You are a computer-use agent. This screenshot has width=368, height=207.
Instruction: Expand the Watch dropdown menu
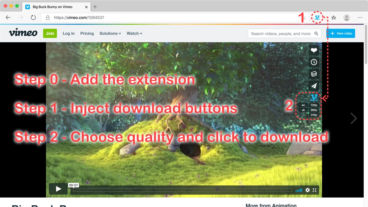pos(134,33)
